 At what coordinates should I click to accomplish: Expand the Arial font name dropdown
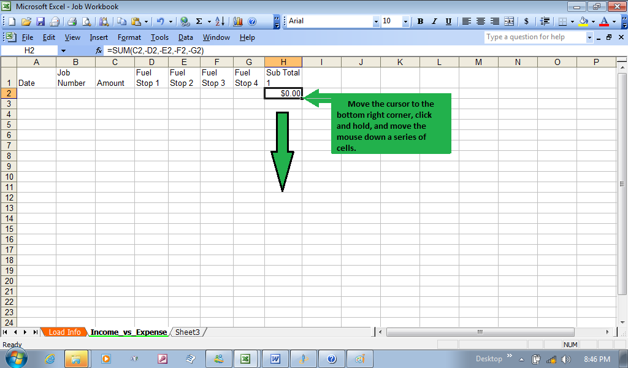[x=376, y=21]
